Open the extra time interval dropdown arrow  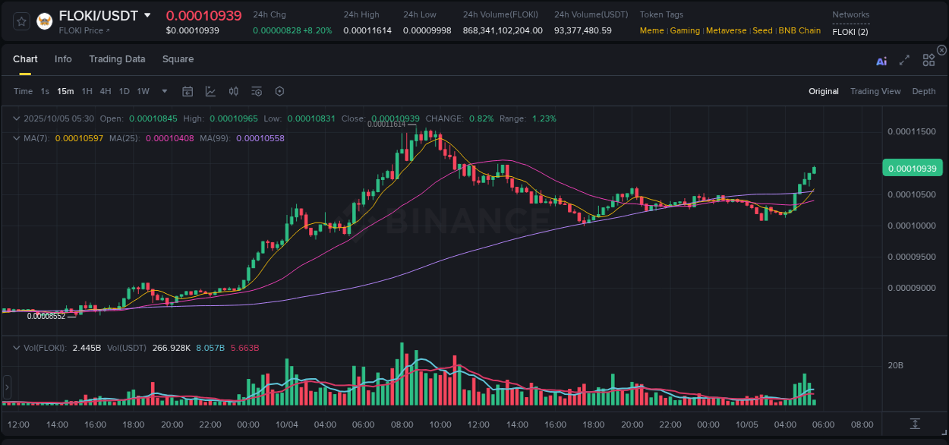pyautogui.click(x=163, y=91)
